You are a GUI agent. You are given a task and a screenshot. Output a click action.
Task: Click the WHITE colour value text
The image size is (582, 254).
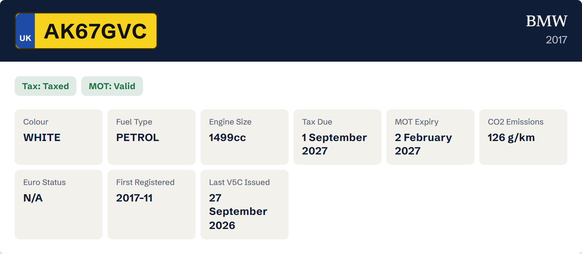(x=42, y=137)
